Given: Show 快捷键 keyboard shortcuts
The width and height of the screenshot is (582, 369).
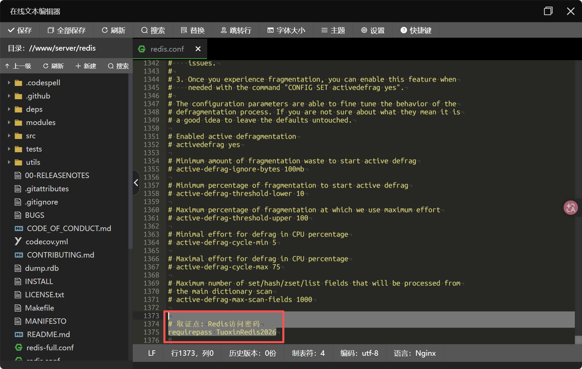Looking at the screenshot, I should (x=416, y=30).
